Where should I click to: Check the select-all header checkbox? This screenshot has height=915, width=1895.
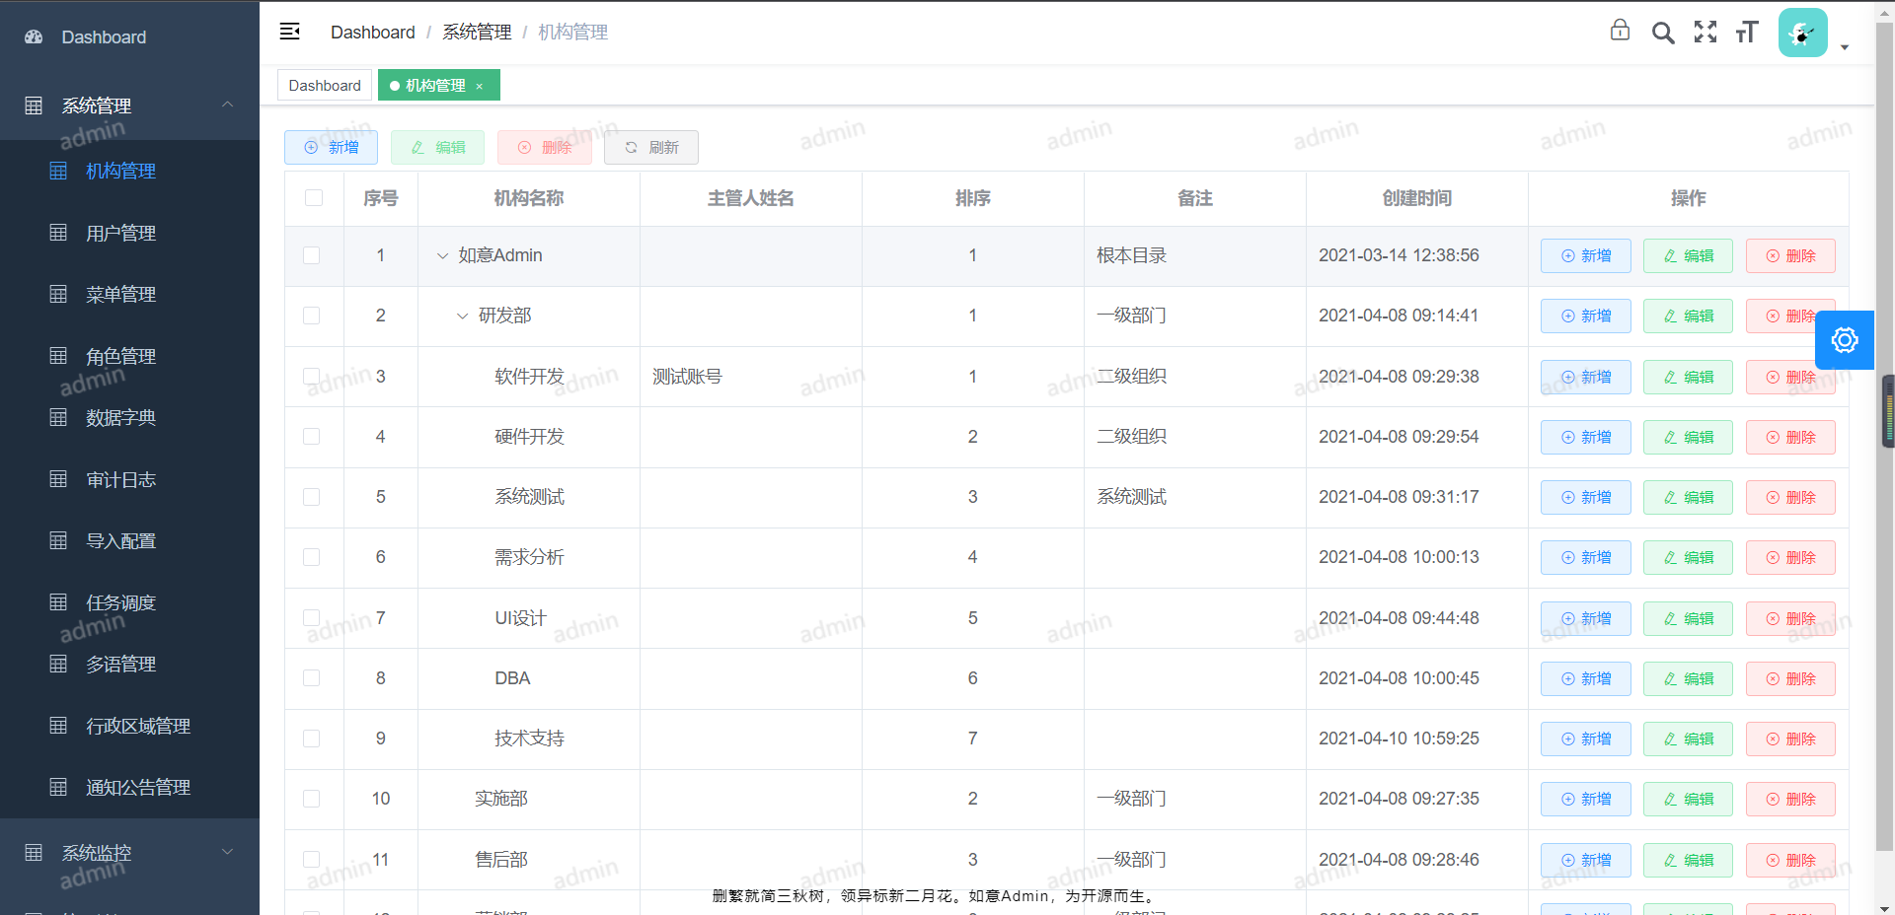pos(314,198)
